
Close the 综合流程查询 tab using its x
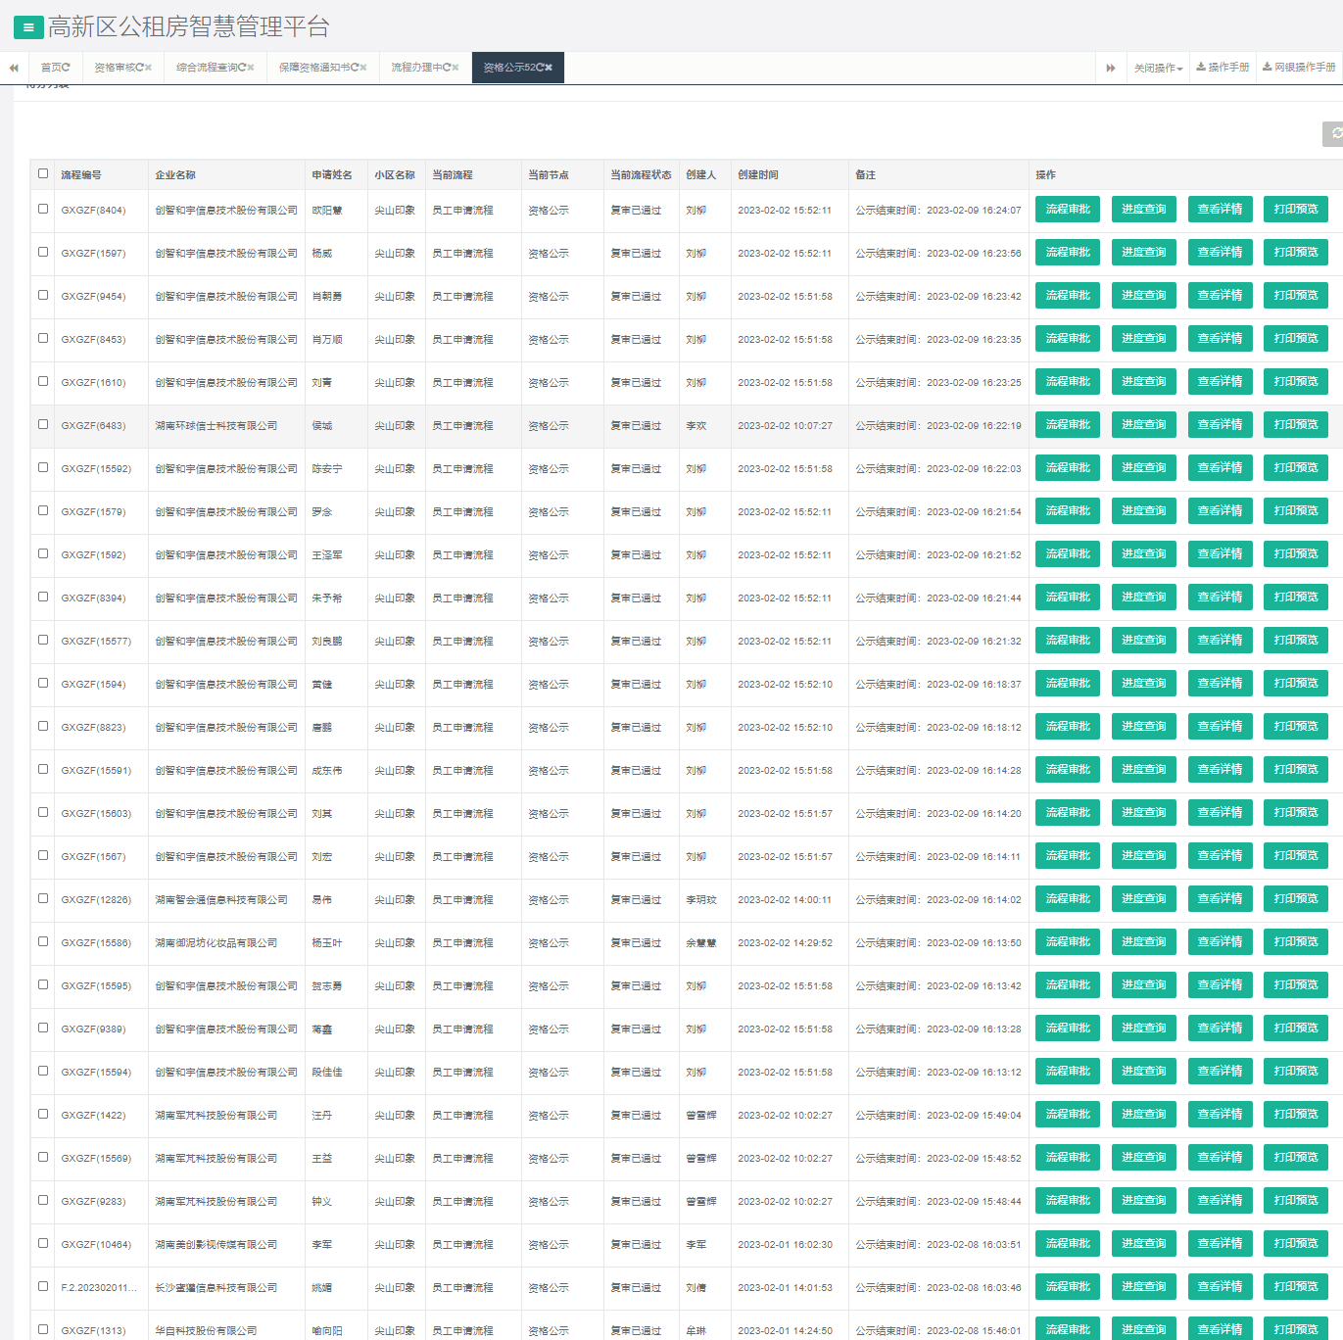tap(251, 68)
